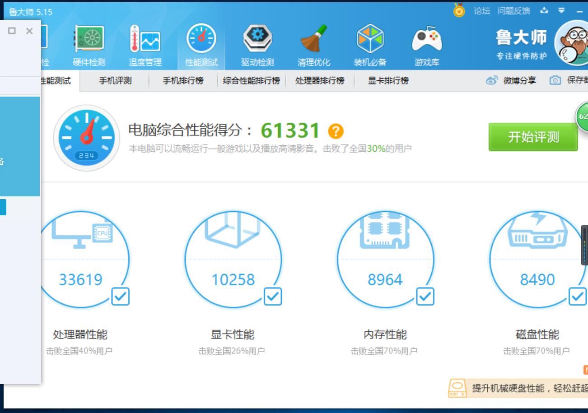Click the 鲁大师 mascot avatar
Image resolution: width=588 pixels, height=413 pixels.
[x=572, y=44]
